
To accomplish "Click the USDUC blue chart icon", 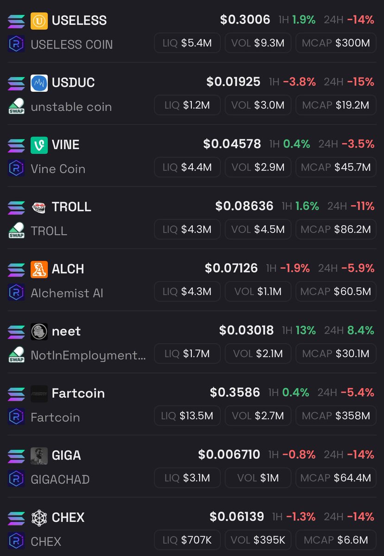I will coord(39,83).
